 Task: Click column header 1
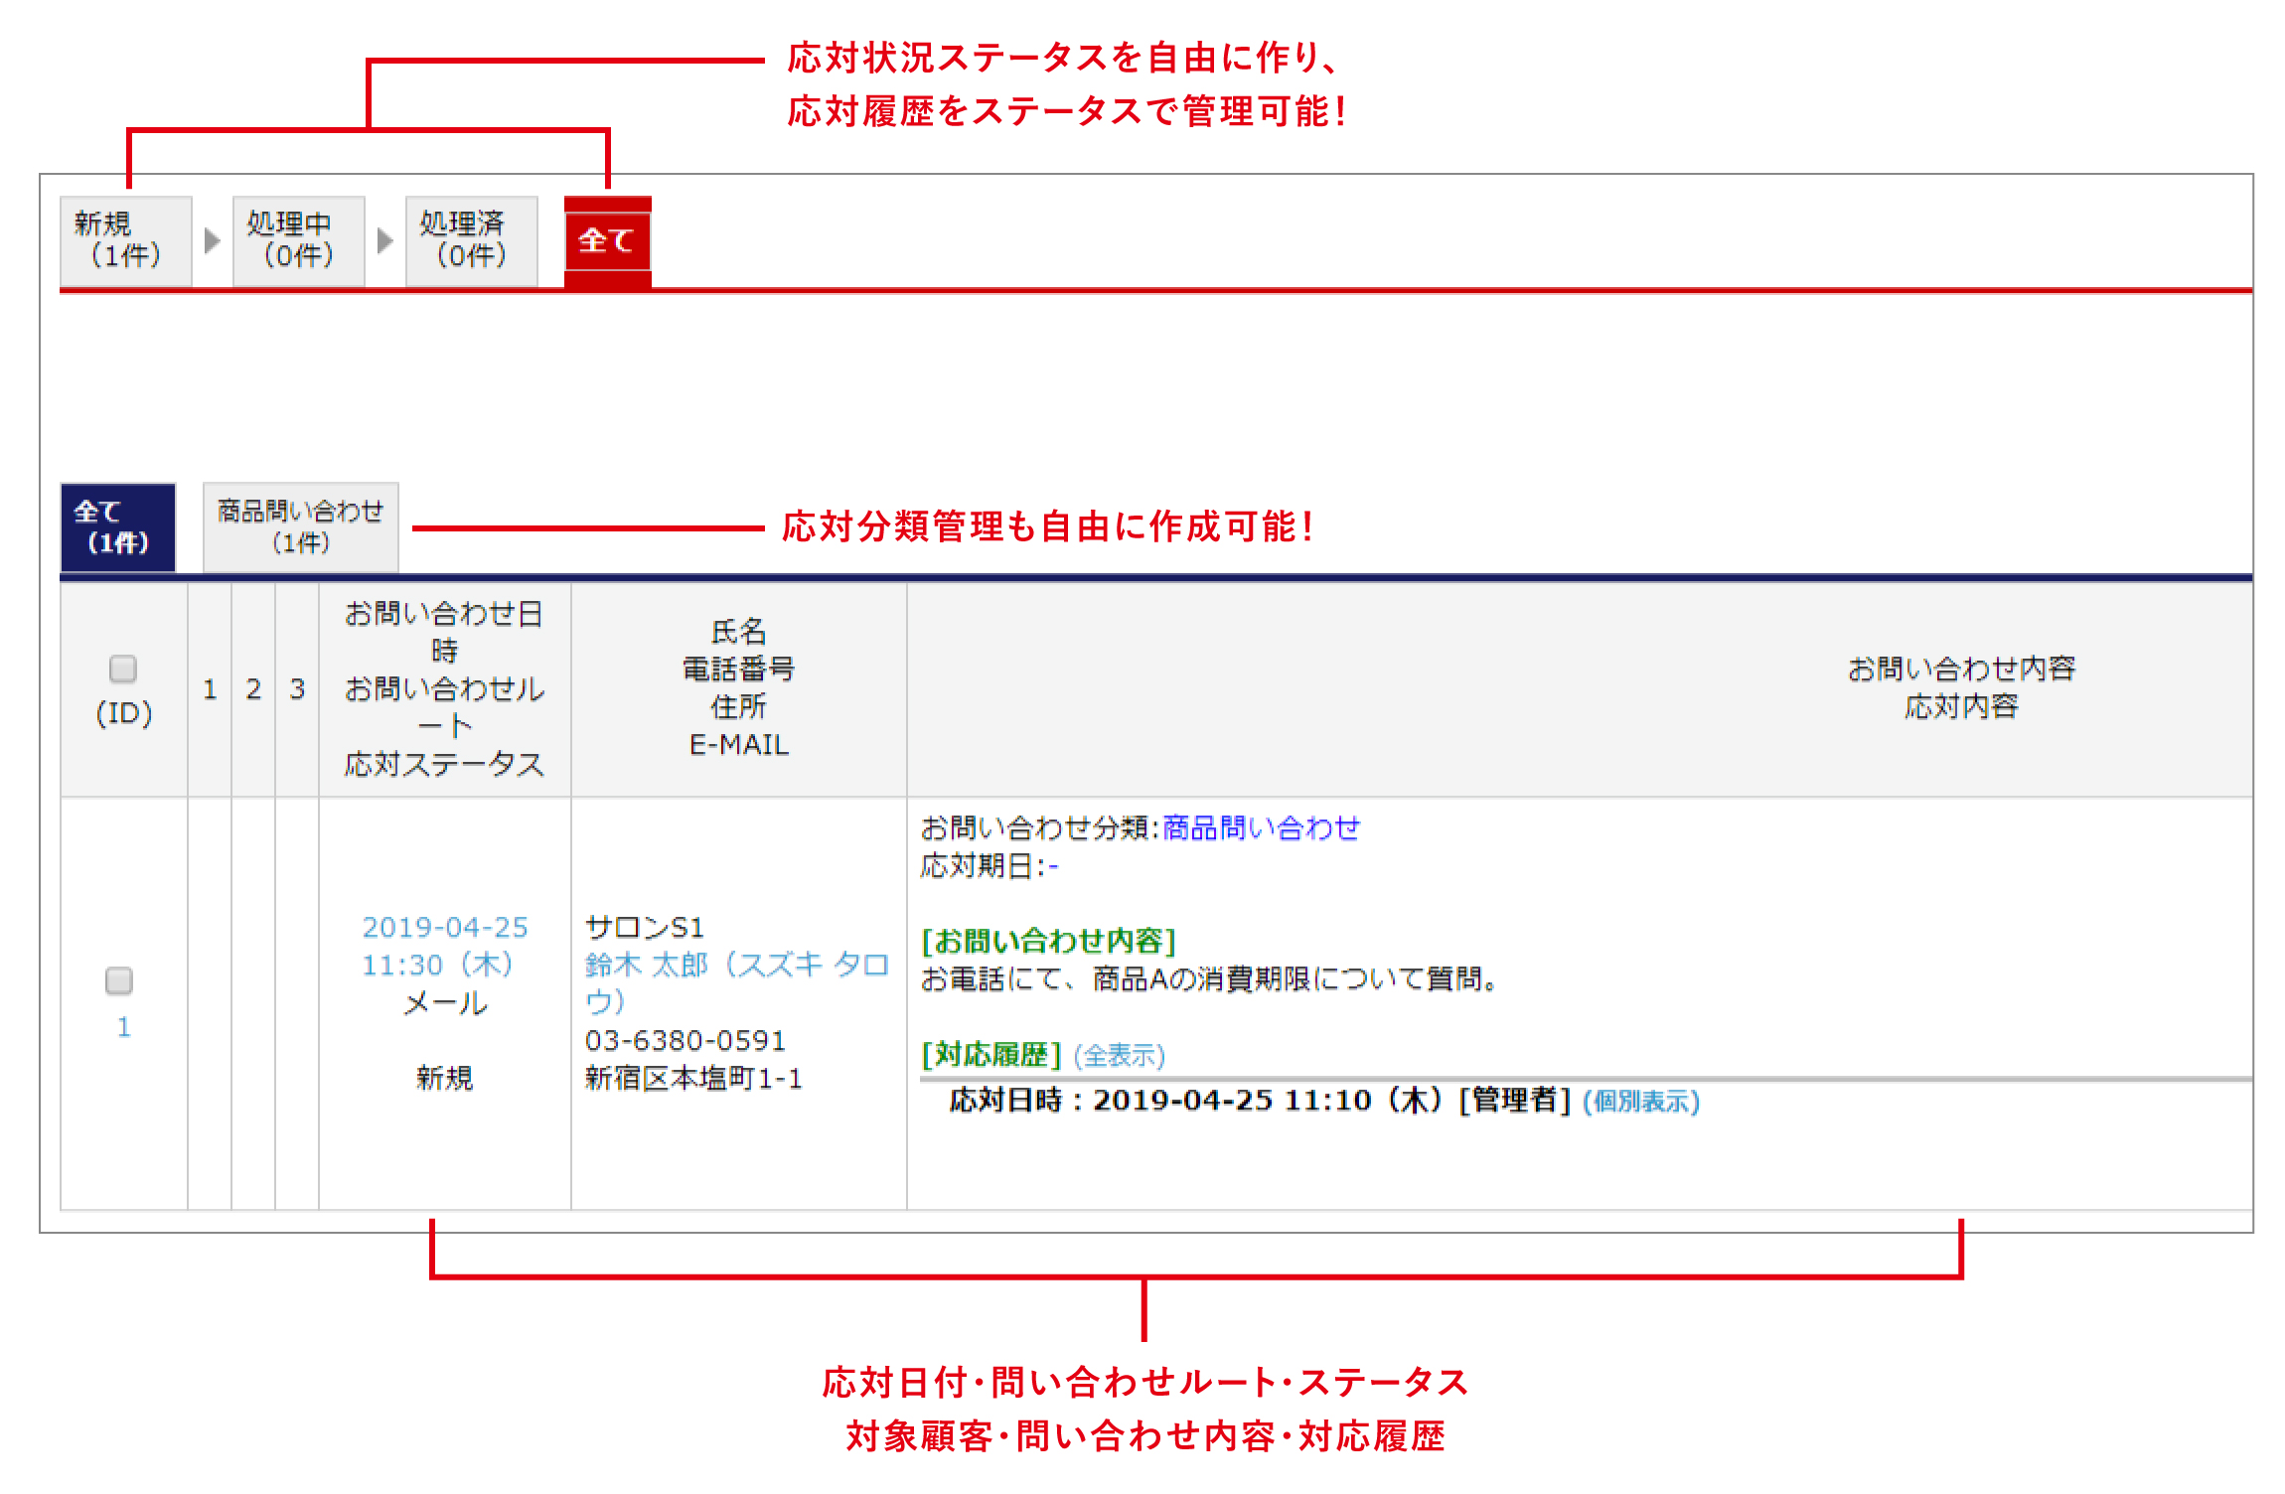coord(210,689)
